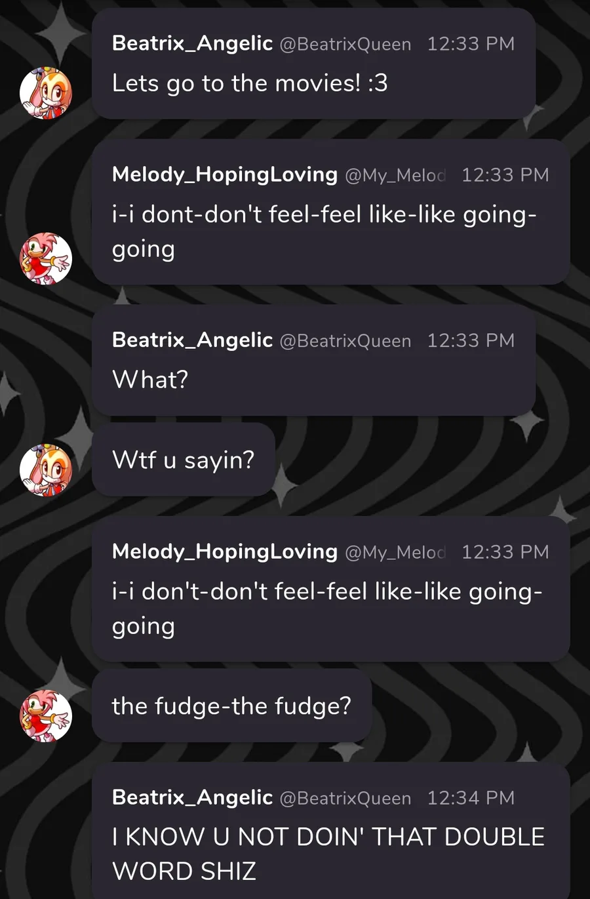Click the avatar next to "Wtf u sayin?"

pos(45,469)
